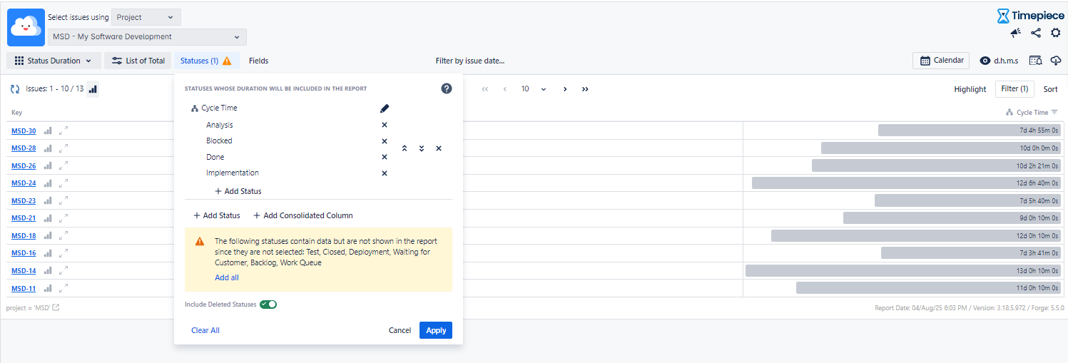The height and width of the screenshot is (363, 1068).
Task: Remove Implementation status with its X
Action: point(385,173)
